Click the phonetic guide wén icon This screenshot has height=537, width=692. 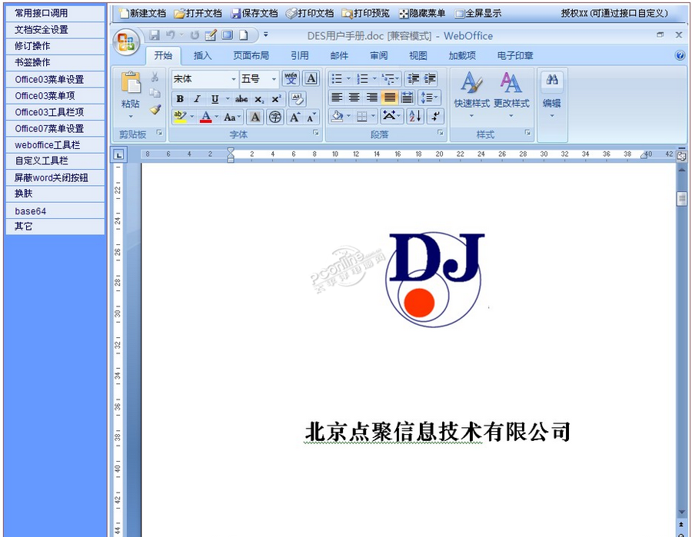click(291, 78)
